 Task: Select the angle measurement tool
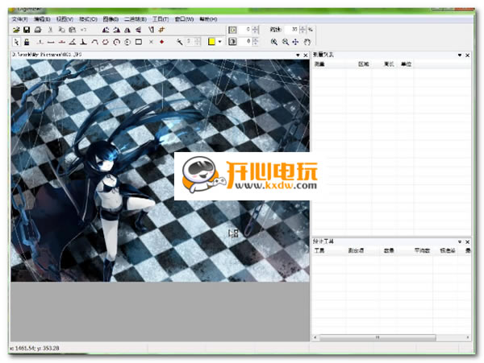[x=73, y=42]
